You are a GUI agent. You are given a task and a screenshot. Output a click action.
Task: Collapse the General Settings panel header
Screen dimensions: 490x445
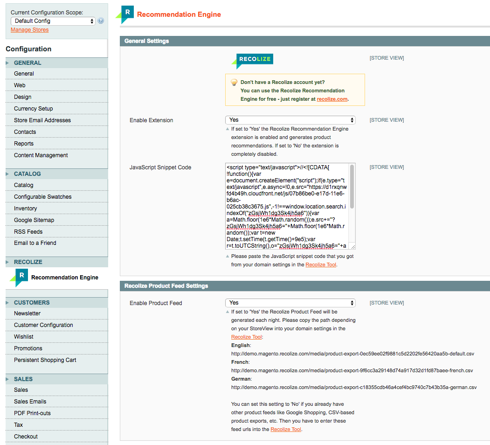305,41
